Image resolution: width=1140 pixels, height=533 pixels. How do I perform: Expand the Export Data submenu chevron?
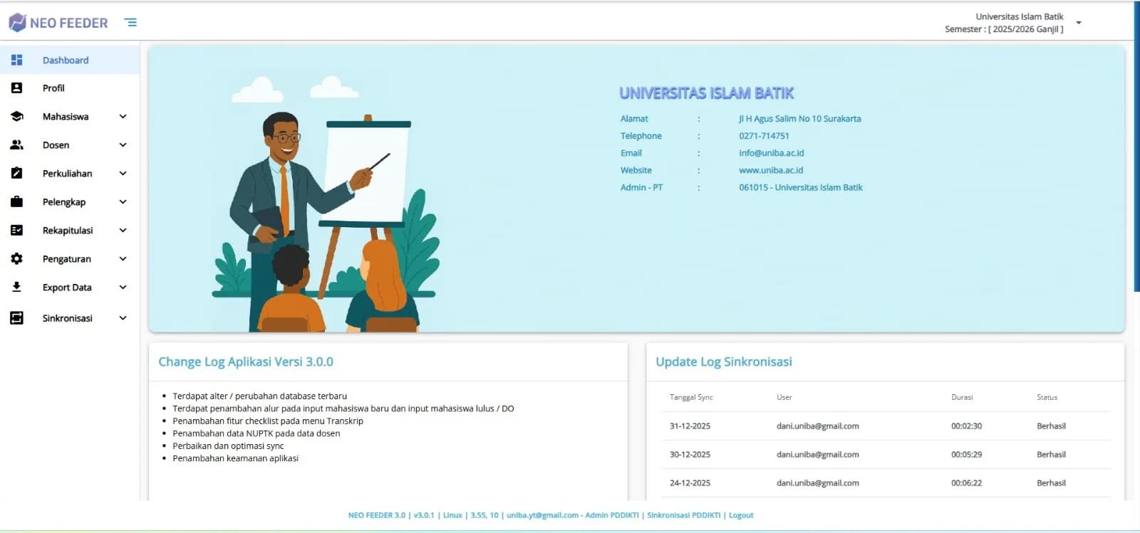coord(123,287)
